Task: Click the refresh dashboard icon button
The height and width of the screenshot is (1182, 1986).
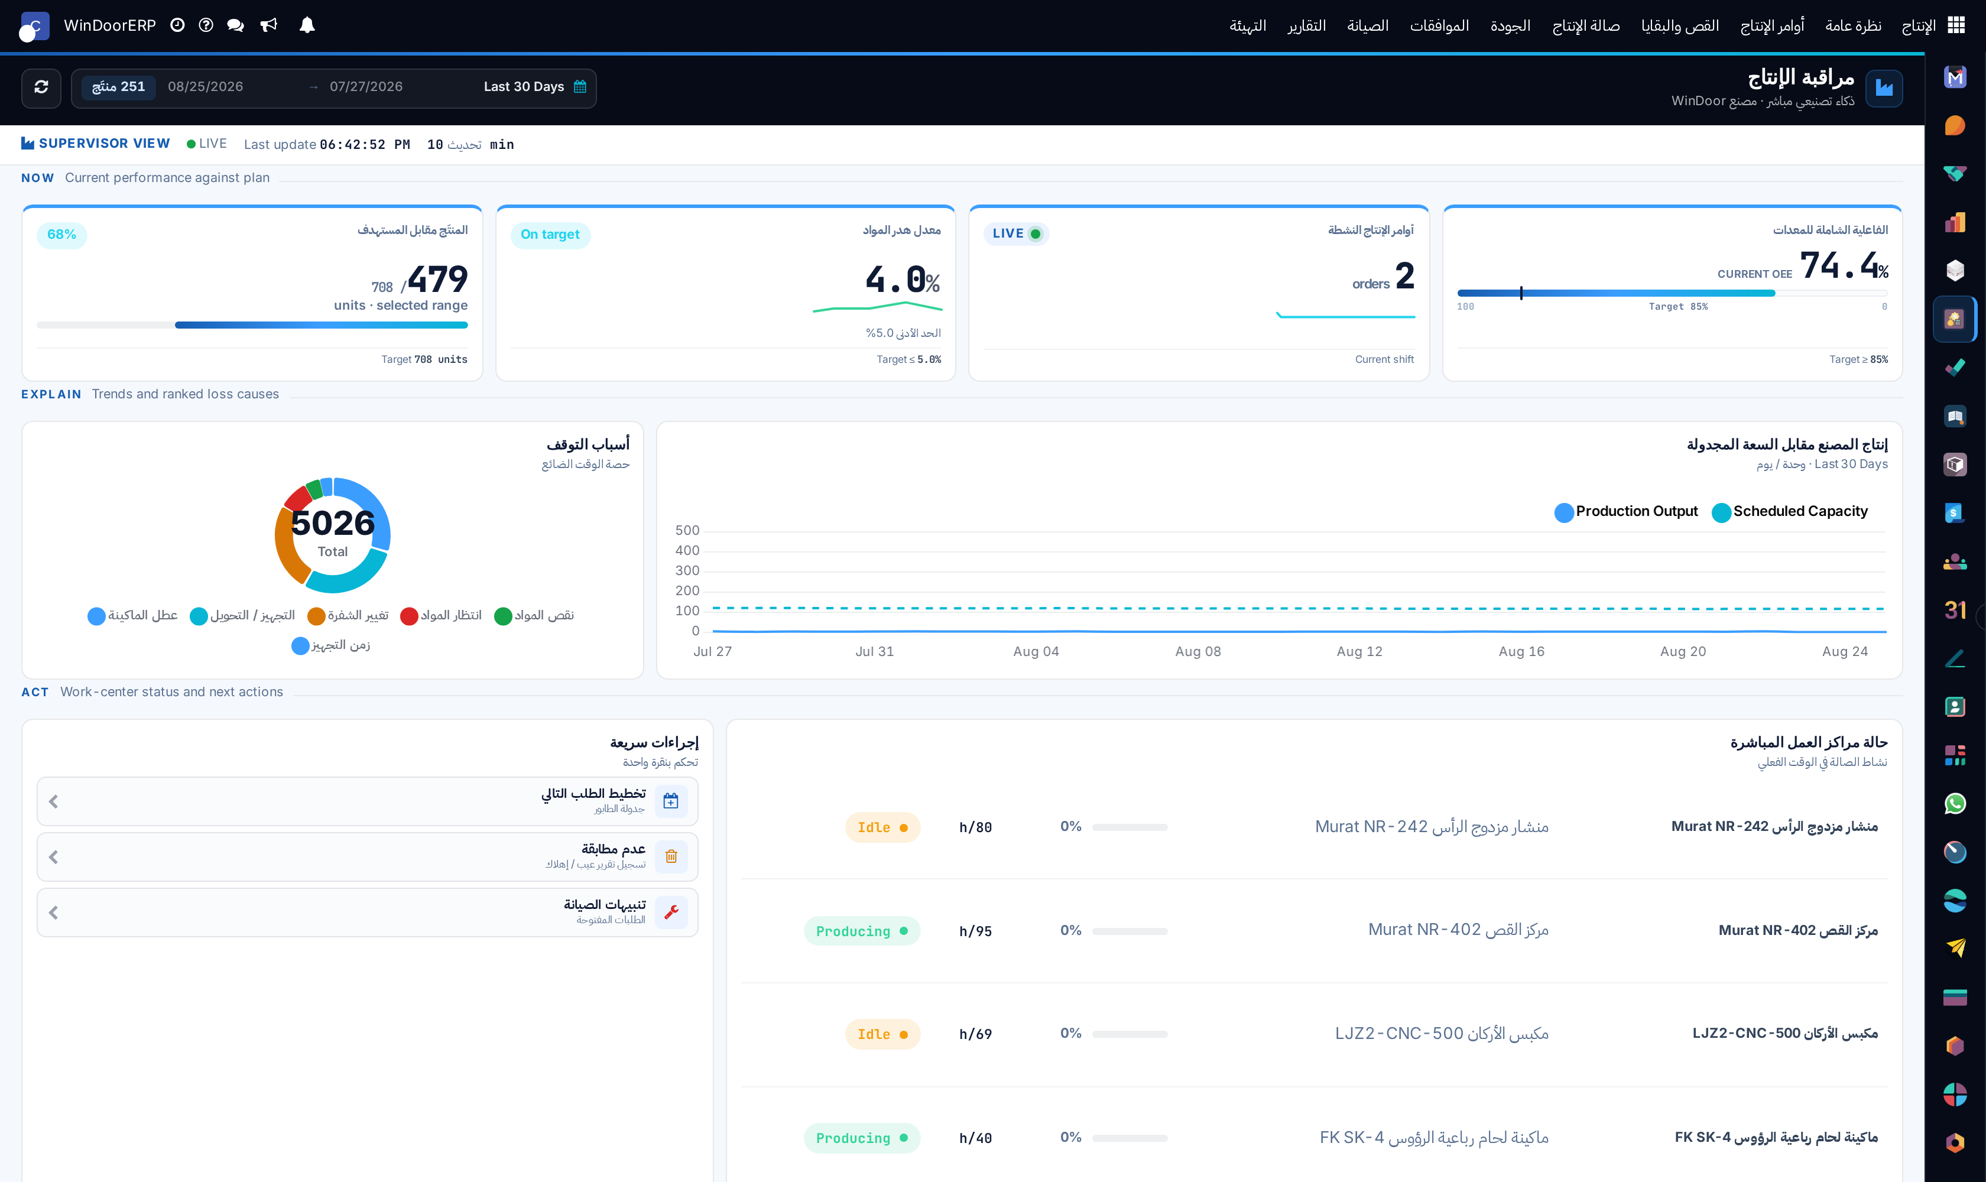Action: click(41, 87)
